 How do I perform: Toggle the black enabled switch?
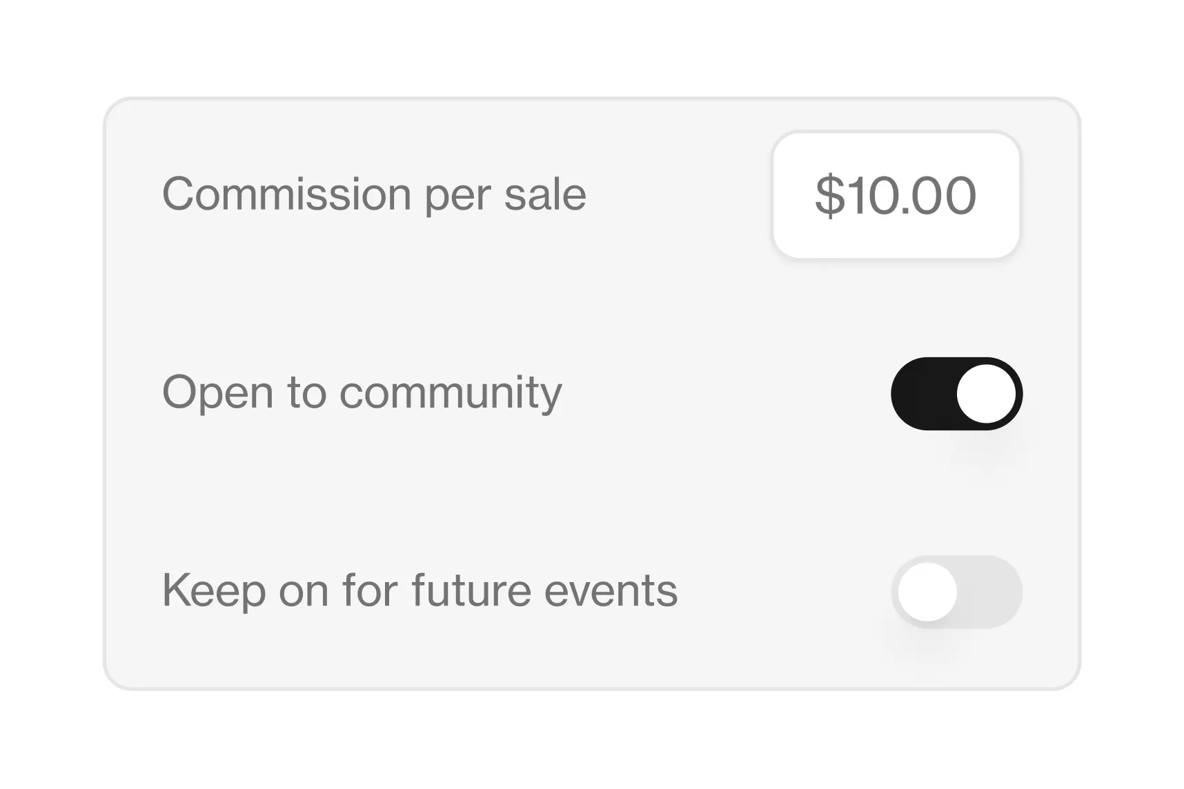(x=956, y=394)
